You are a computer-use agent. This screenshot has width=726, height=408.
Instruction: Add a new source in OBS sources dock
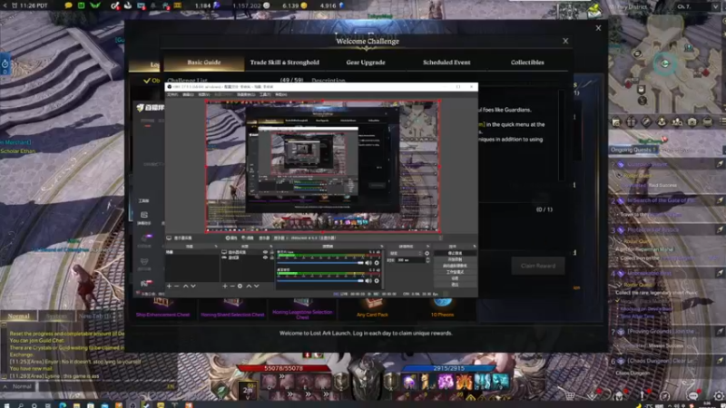(x=225, y=287)
